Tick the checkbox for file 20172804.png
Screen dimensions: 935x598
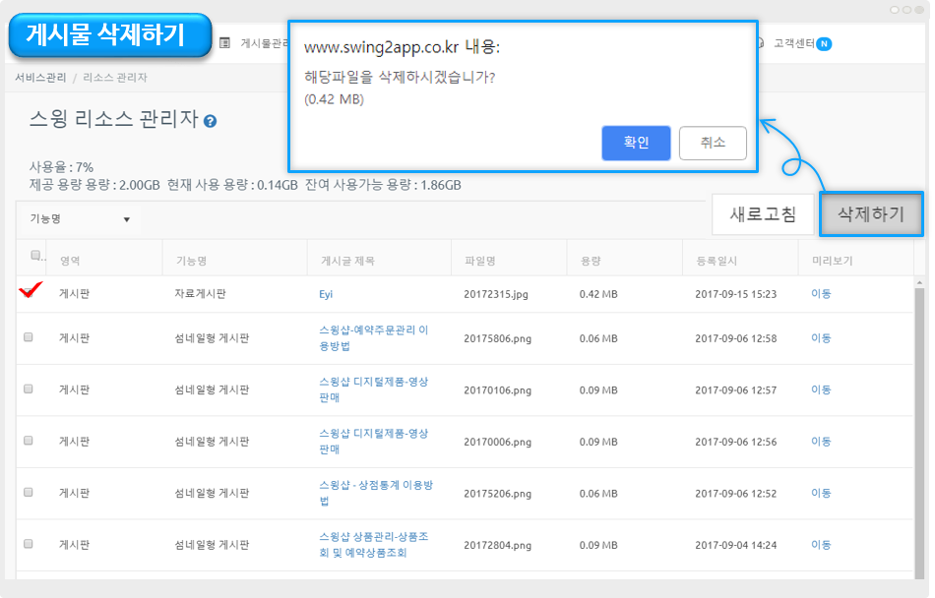[29, 544]
